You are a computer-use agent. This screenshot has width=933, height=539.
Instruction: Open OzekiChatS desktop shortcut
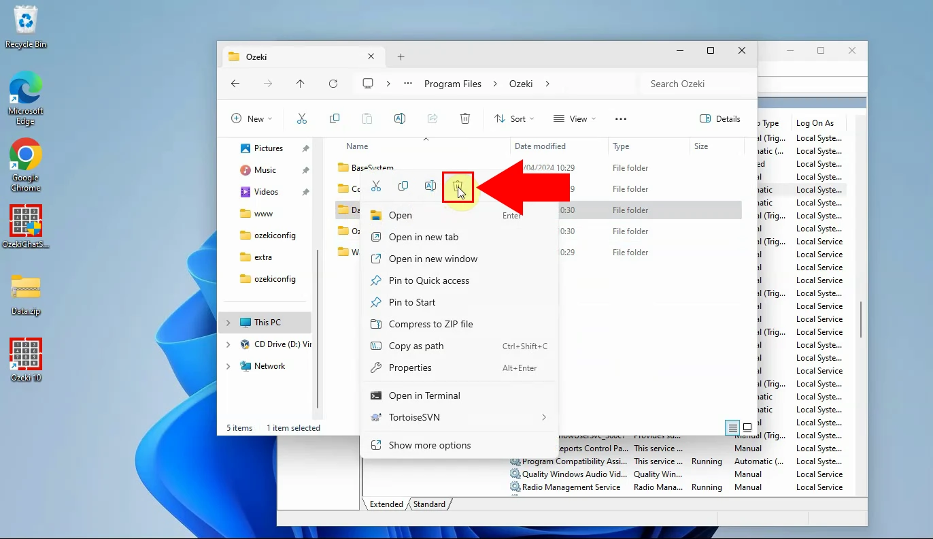point(26,227)
